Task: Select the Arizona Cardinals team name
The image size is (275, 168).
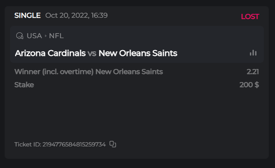Action: point(50,53)
